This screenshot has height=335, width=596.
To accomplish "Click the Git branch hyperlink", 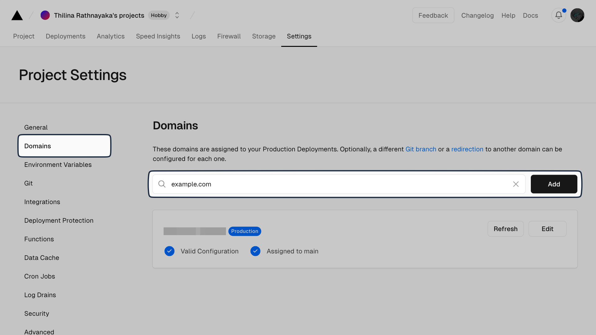I will click(421, 149).
